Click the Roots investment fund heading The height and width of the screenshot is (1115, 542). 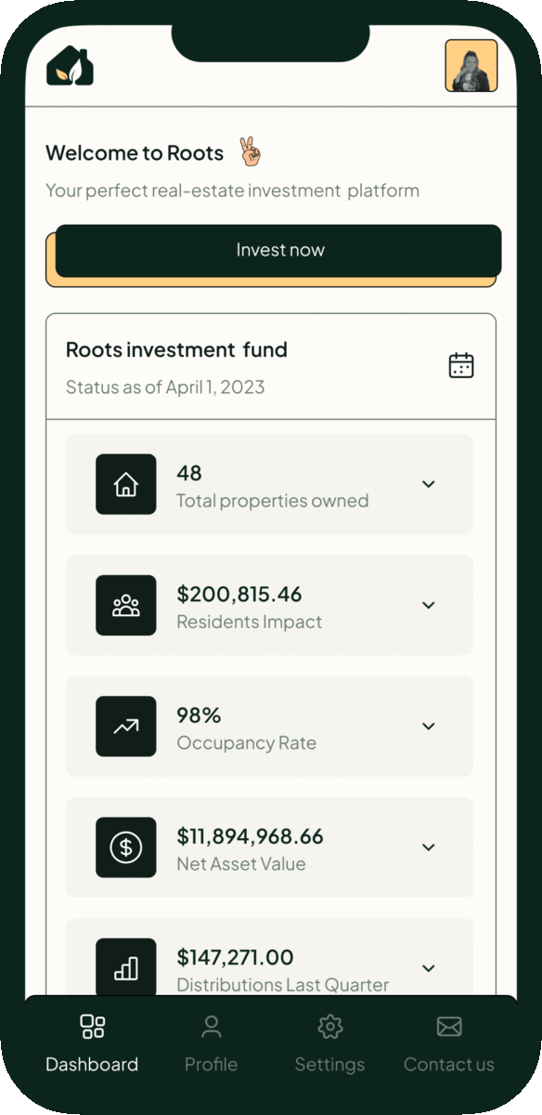[x=176, y=349]
